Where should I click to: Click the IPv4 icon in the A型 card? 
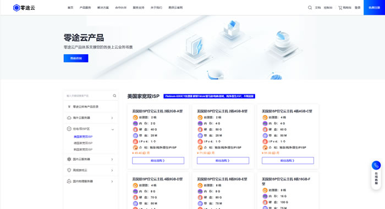pyautogui.click(x=135, y=142)
